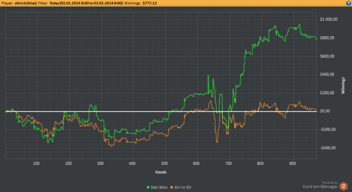Click the green Net Won legend swatch
This screenshot has height=192, width=352.
point(148,187)
